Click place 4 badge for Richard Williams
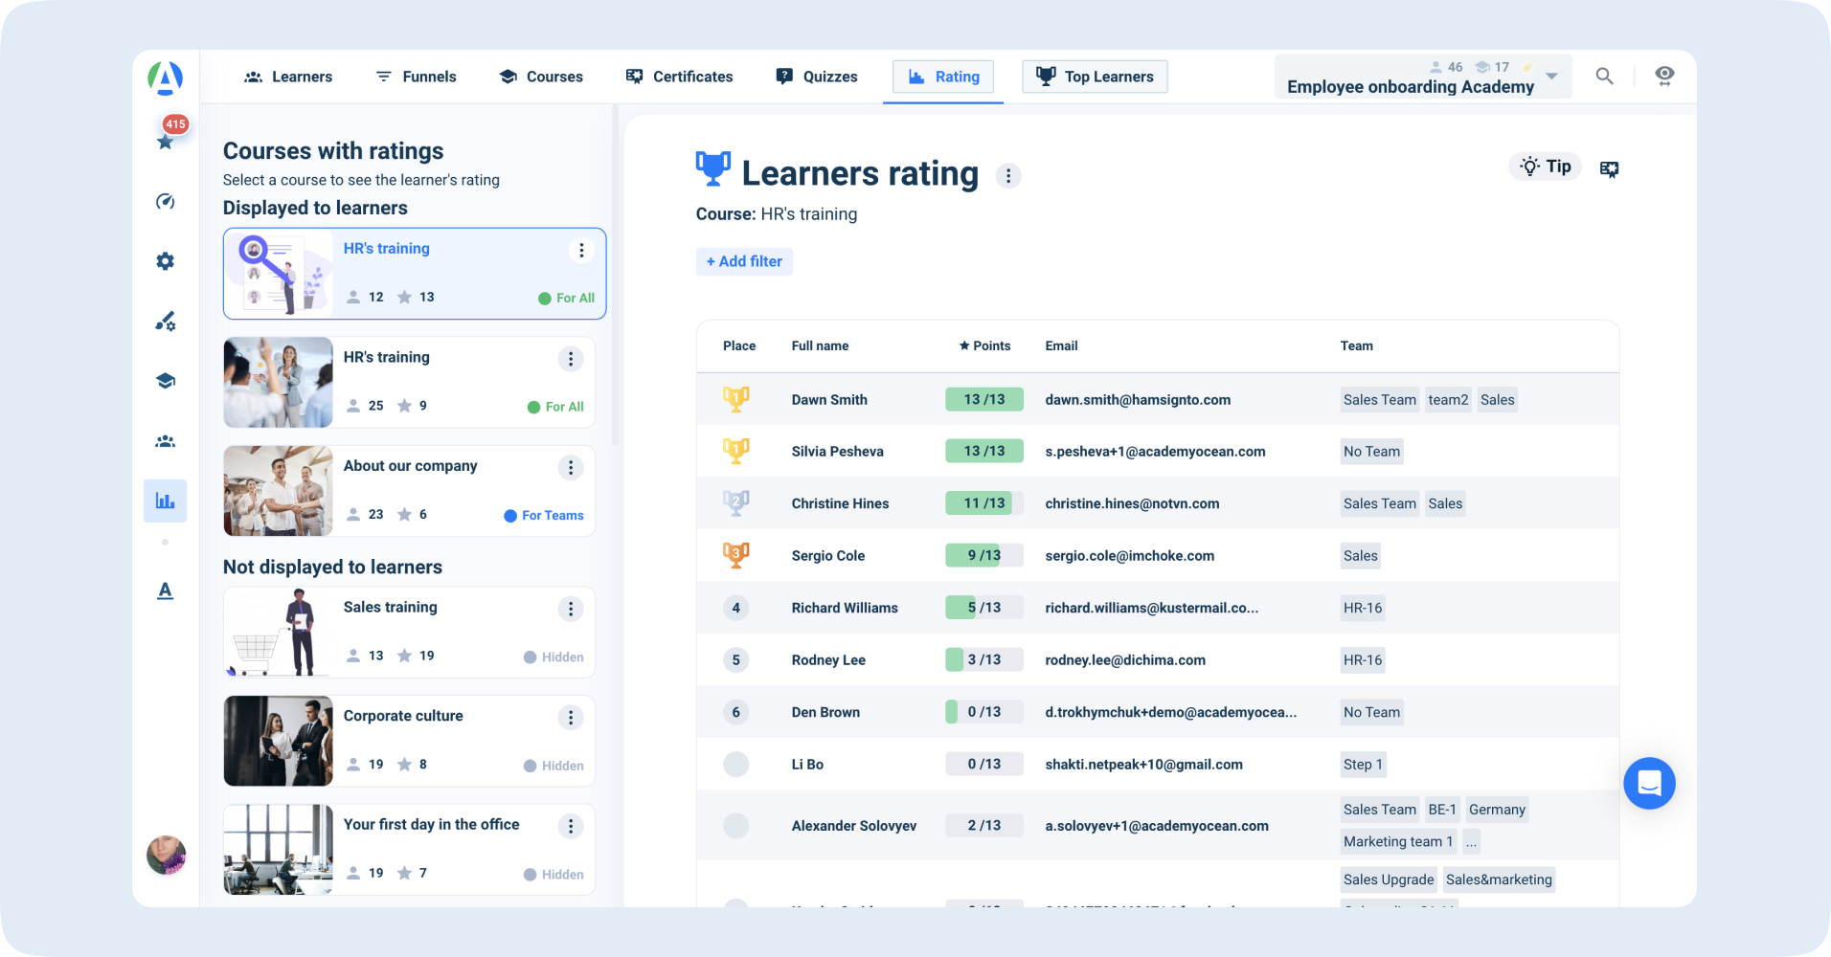 (736, 608)
